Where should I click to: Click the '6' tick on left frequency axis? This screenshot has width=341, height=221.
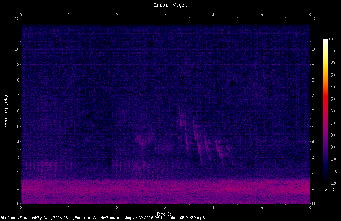pos(18,111)
